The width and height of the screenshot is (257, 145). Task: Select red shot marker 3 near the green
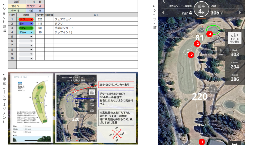[197, 44]
